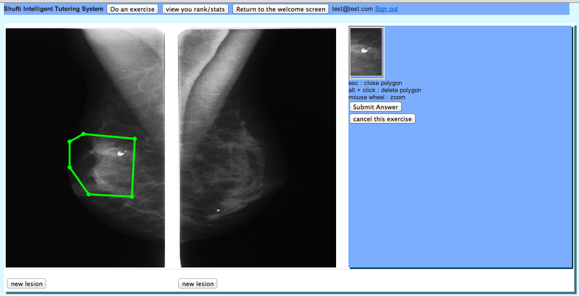Click bright calcification inside green polygon

[x=121, y=153]
